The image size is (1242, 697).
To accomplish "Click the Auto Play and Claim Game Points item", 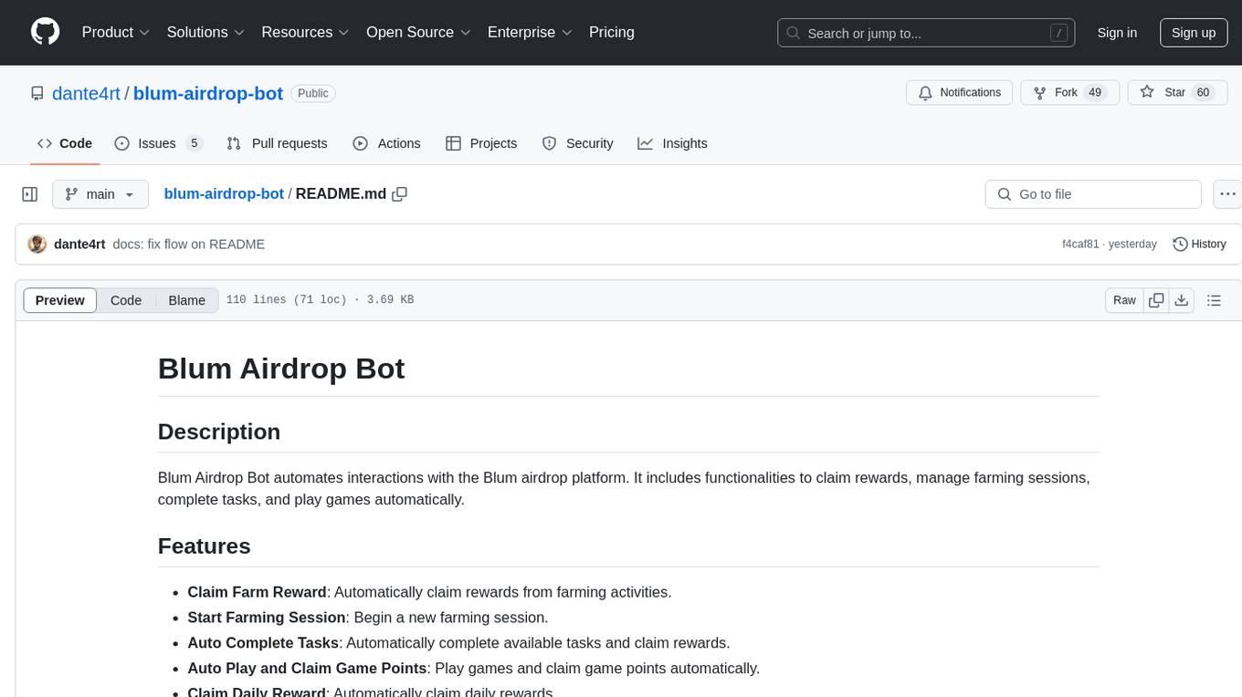I will (x=473, y=669).
